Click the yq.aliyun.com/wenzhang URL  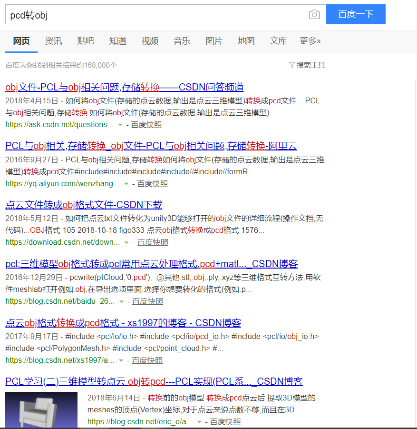(x=62, y=184)
